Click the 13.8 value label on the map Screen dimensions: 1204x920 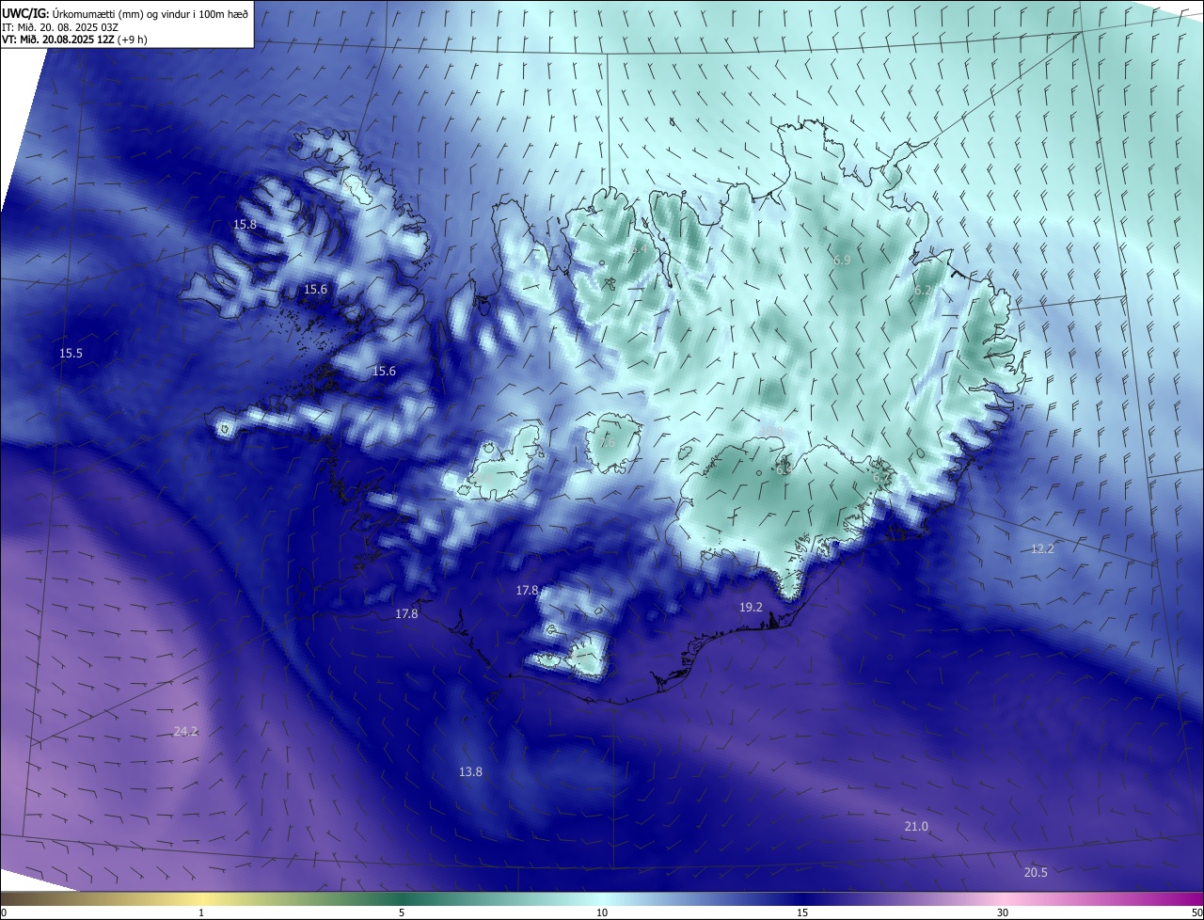(470, 772)
